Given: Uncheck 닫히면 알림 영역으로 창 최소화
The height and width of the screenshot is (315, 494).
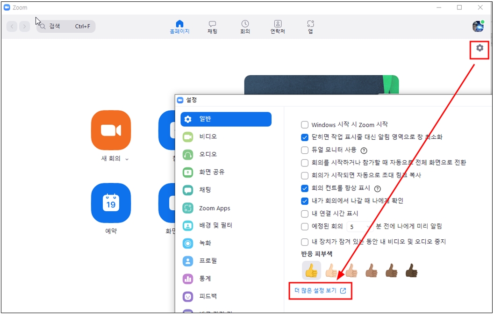Looking at the screenshot, I should pos(305,137).
